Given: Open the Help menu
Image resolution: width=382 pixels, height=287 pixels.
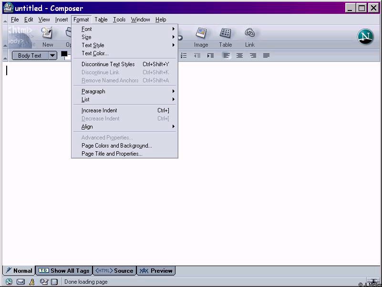Looking at the screenshot, I should pyautogui.click(x=161, y=20).
